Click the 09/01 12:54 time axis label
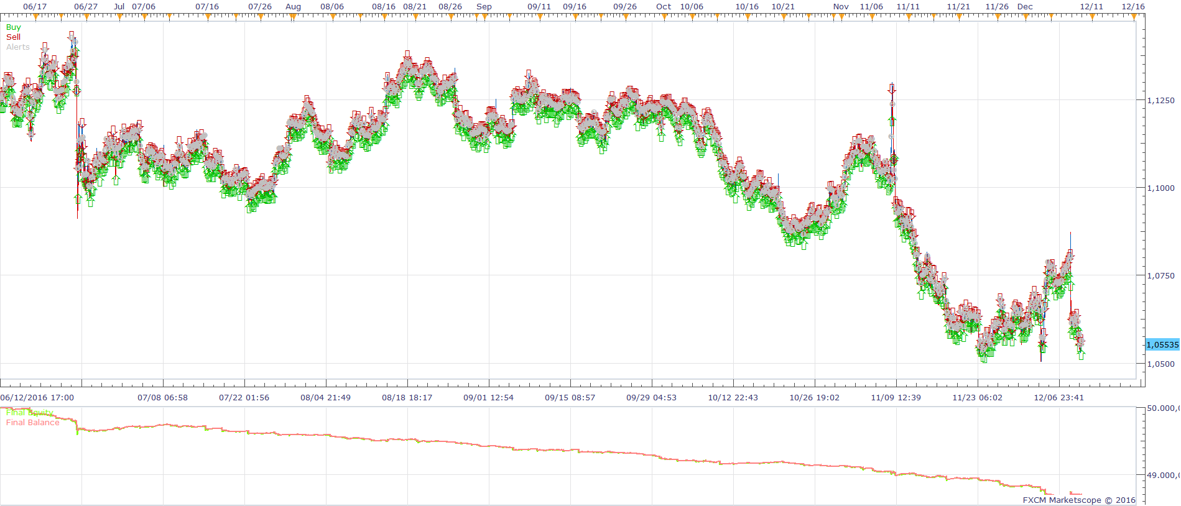The width and height of the screenshot is (1181, 506). pyautogui.click(x=488, y=398)
